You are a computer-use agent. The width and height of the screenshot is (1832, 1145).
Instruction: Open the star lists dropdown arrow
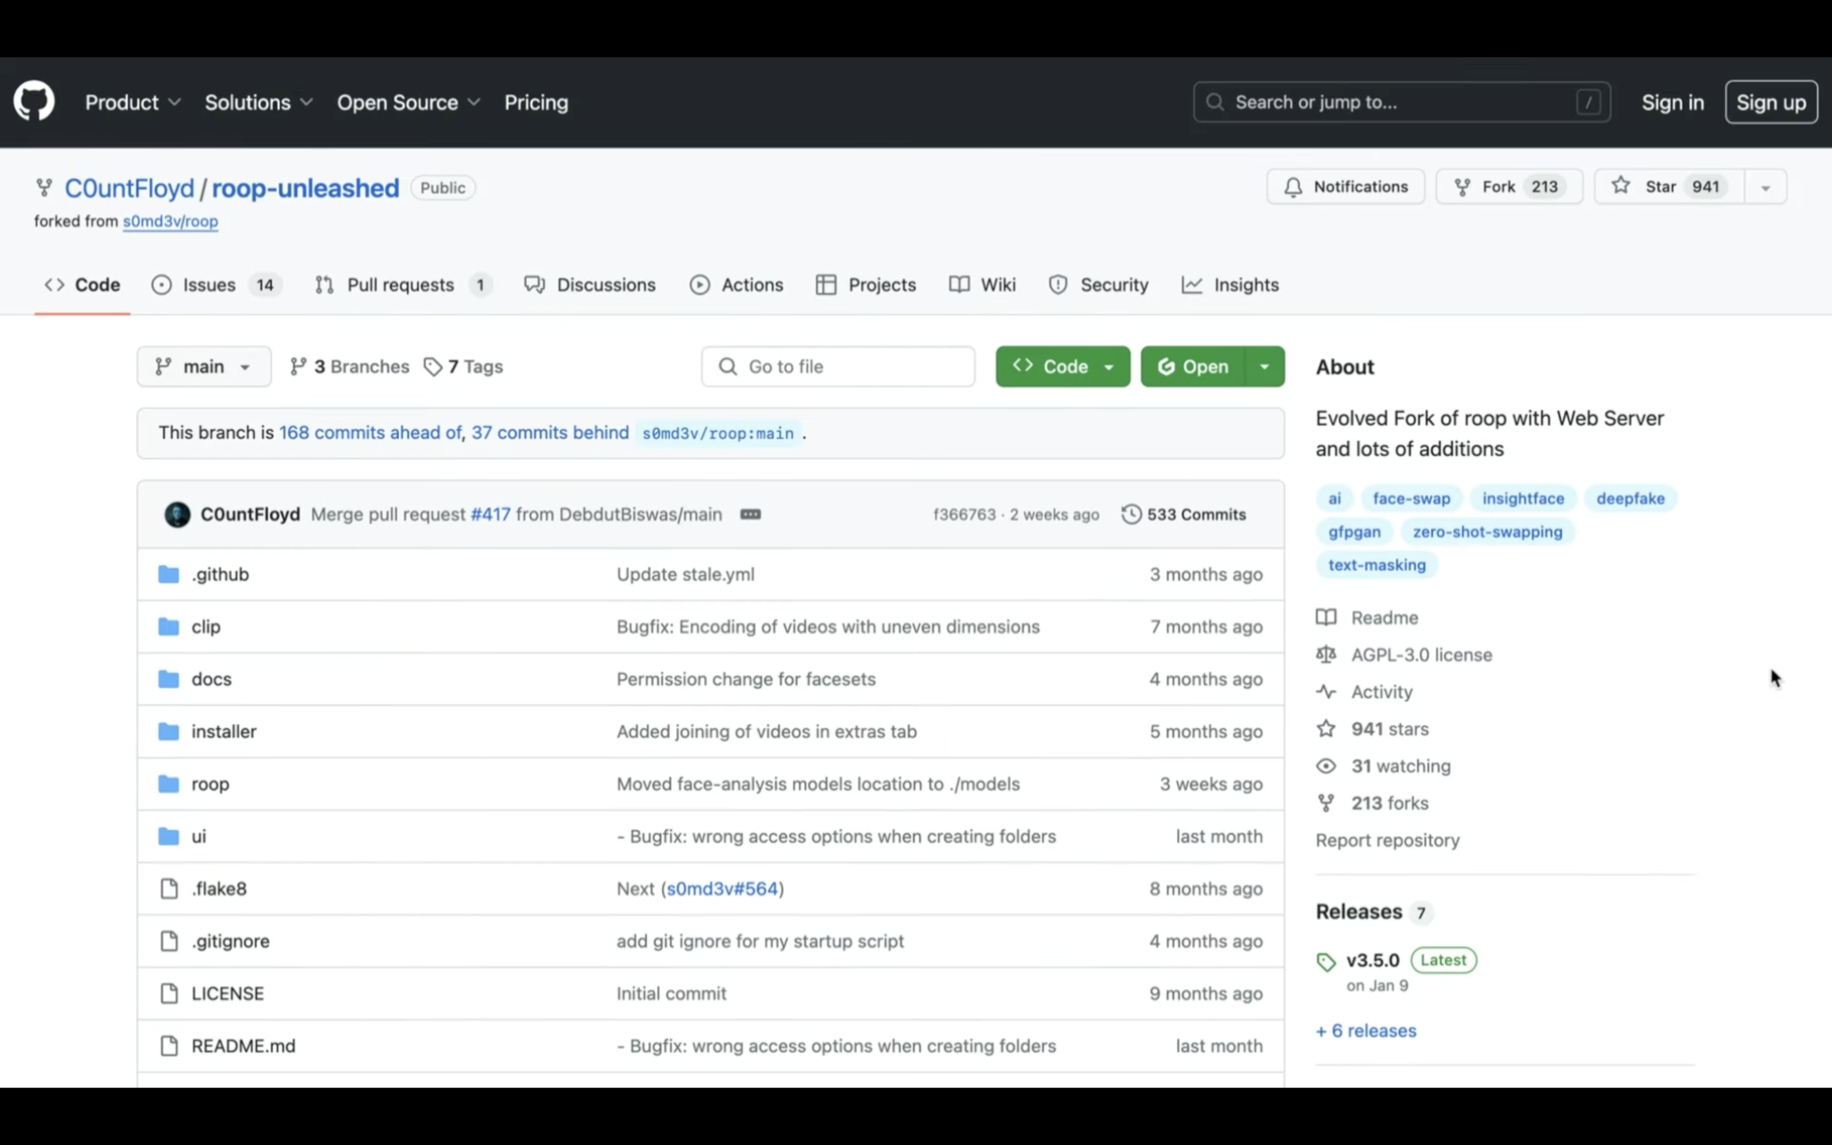click(x=1765, y=188)
